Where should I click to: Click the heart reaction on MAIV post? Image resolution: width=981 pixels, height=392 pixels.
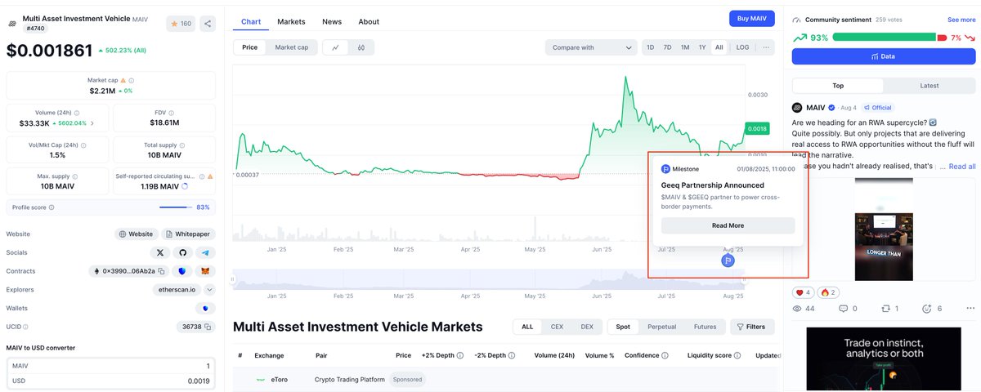[803, 292]
